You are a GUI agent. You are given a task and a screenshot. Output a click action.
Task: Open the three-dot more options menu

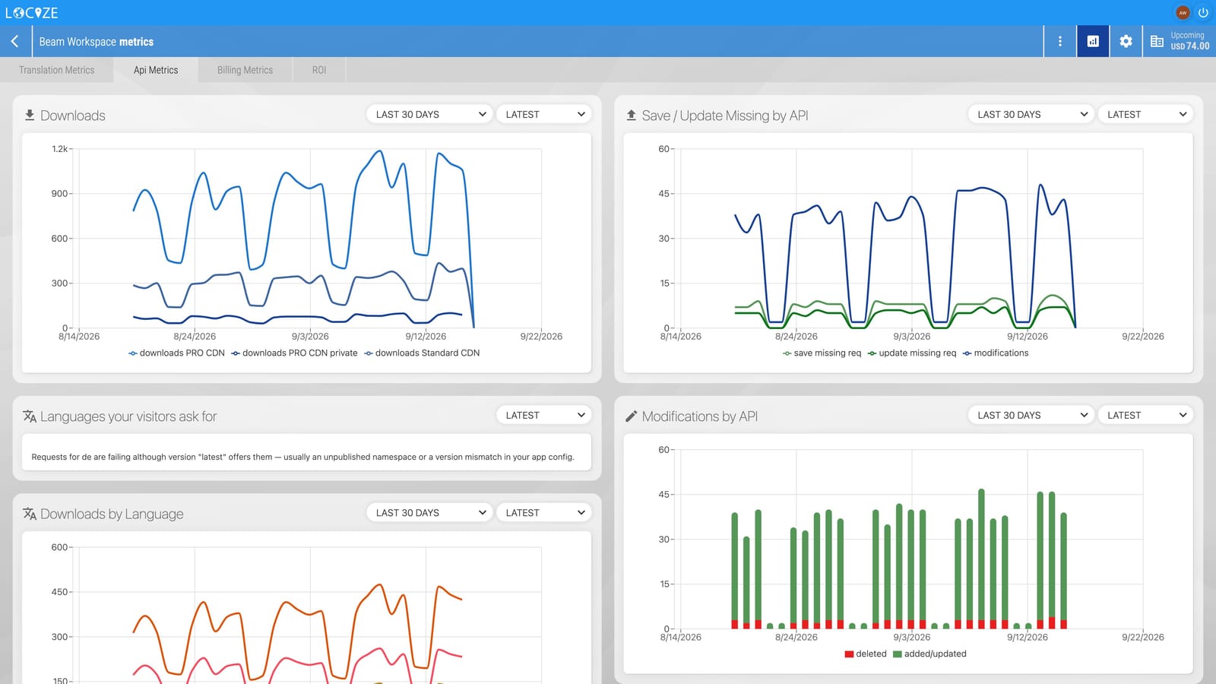[1060, 42]
